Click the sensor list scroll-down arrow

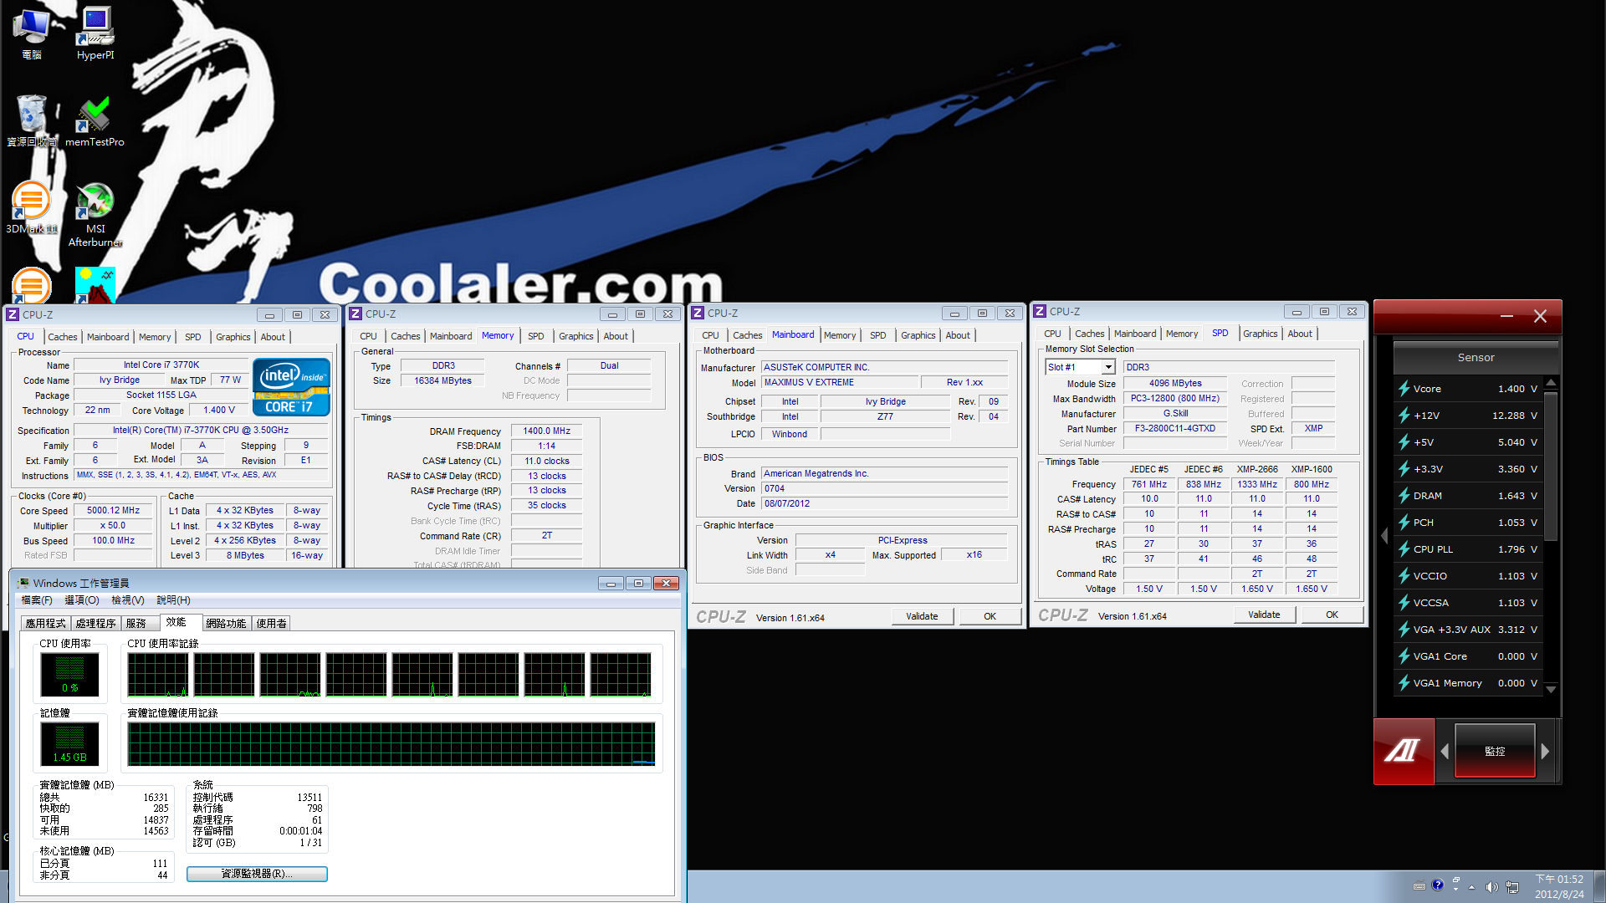click(x=1551, y=689)
